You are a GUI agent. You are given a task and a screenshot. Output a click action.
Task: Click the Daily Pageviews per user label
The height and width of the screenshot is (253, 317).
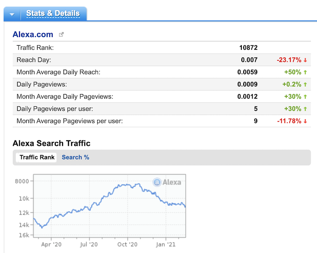pyautogui.click(x=55, y=109)
